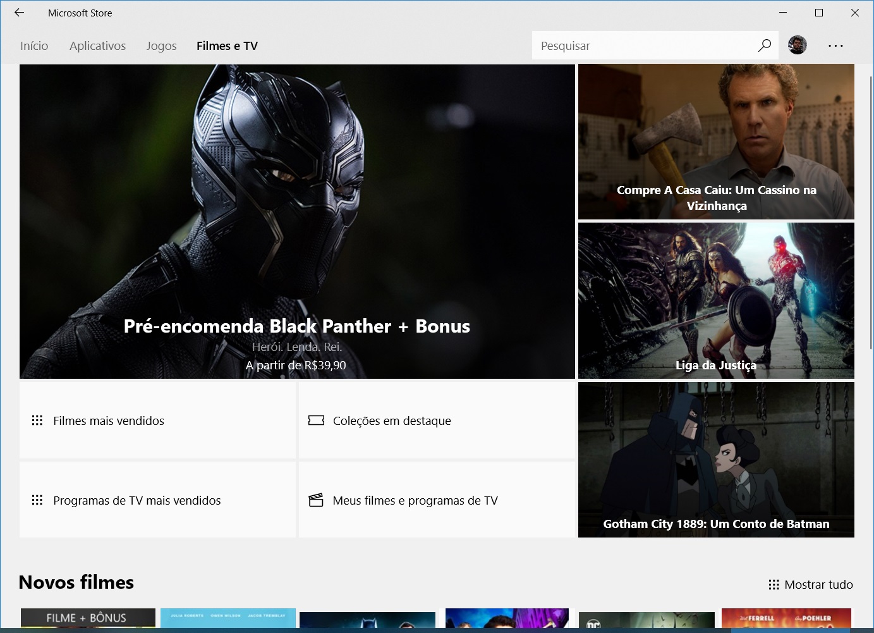
Task: Switch to the Jogos tab
Action: coord(161,46)
